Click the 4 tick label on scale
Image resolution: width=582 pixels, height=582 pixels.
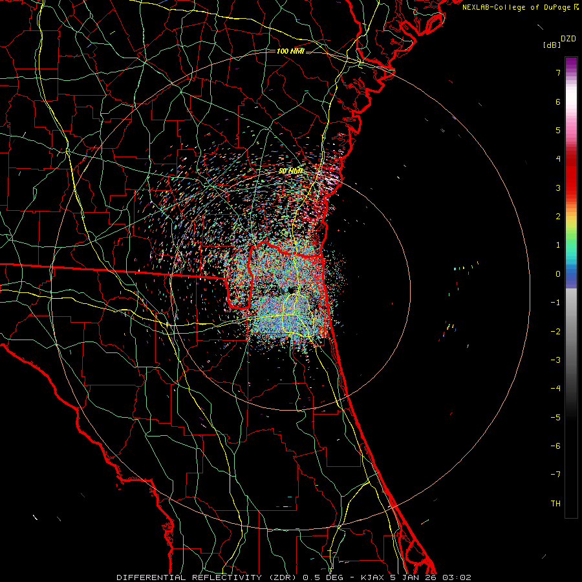click(x=558, y=159)
